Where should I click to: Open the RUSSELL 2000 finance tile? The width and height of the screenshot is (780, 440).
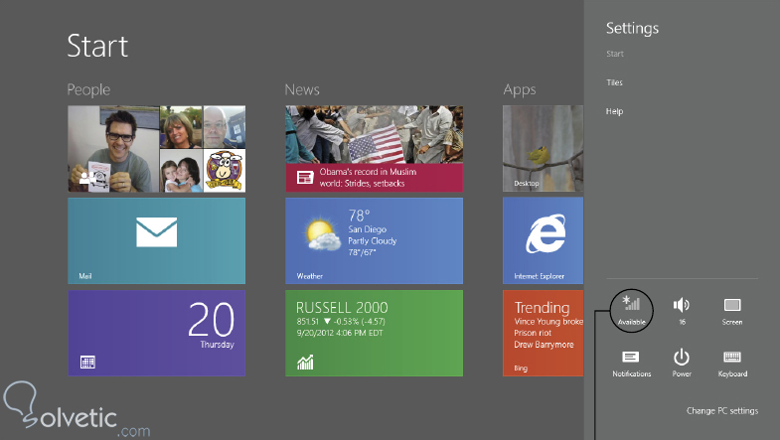click(x=374, y=333)
